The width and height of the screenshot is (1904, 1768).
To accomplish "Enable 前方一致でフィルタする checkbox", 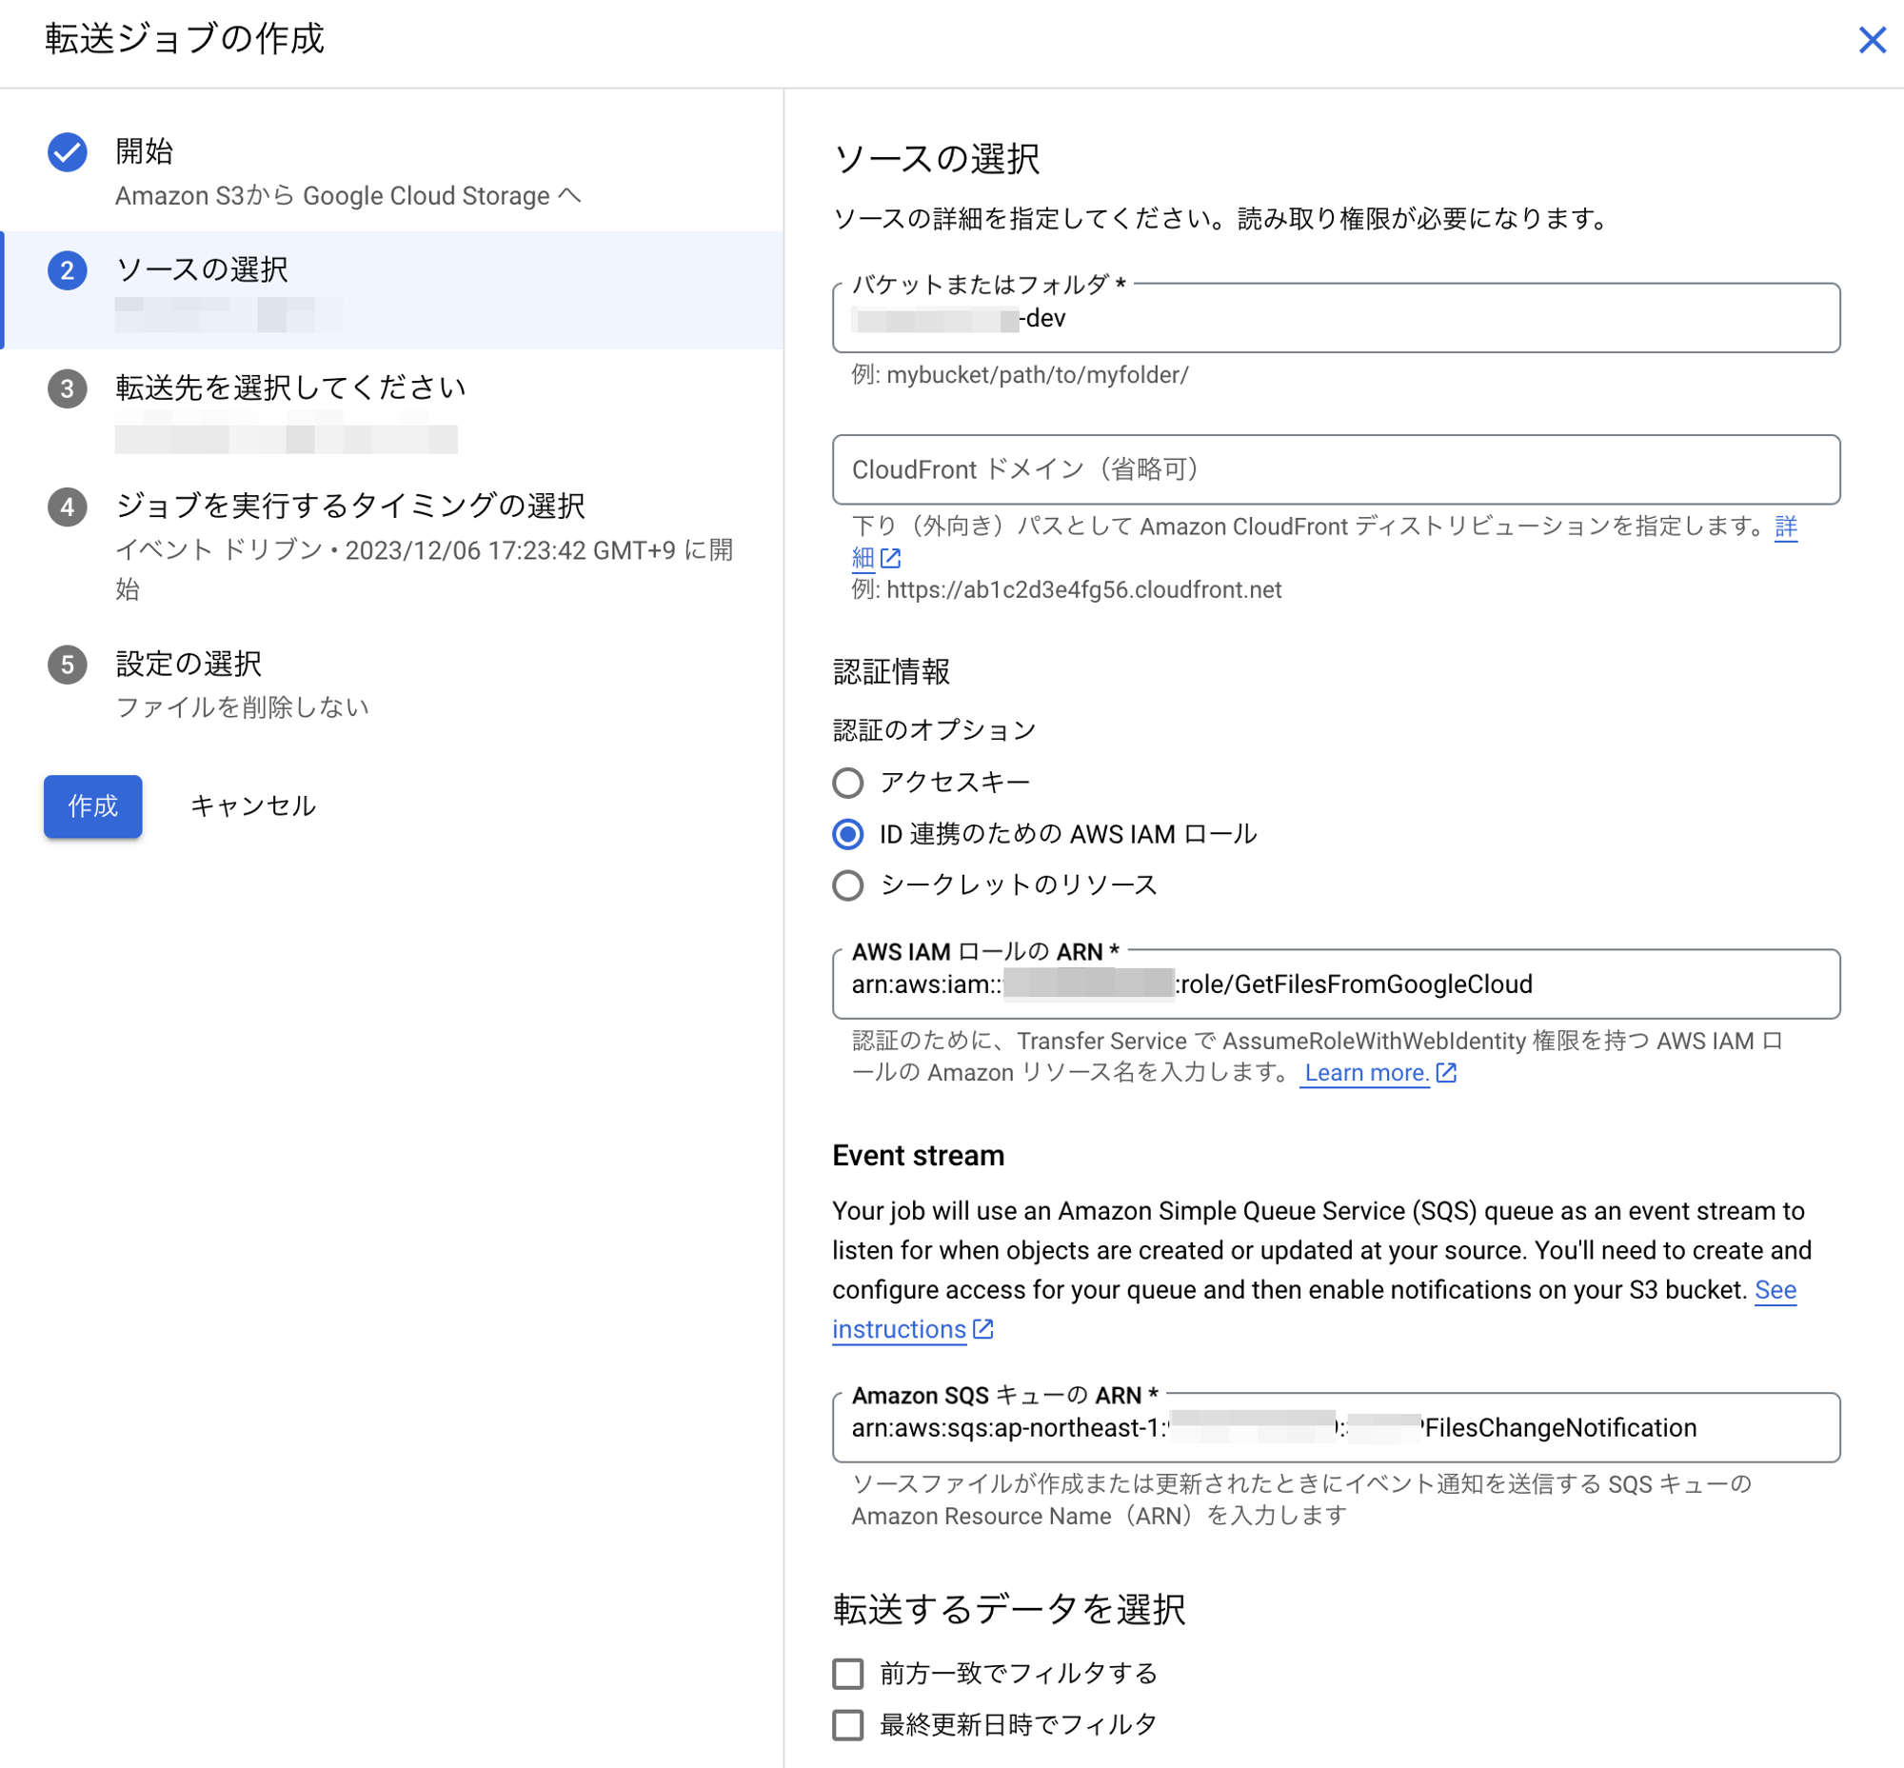I will (847, 1674).
